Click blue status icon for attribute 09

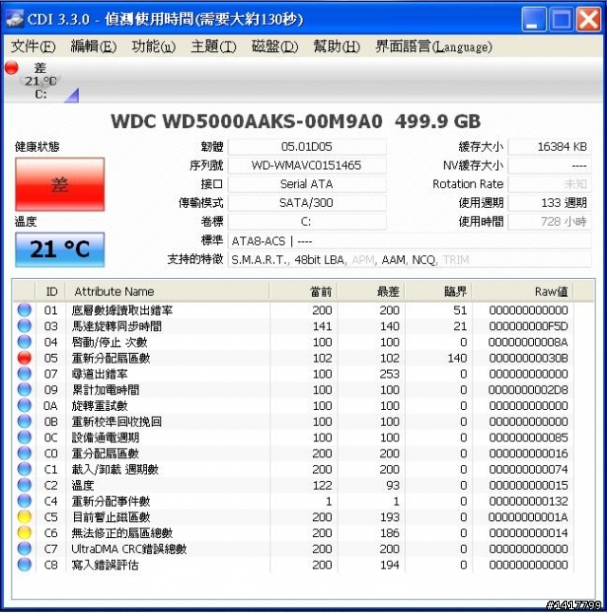pyautogui.click(x=25, y=390)
